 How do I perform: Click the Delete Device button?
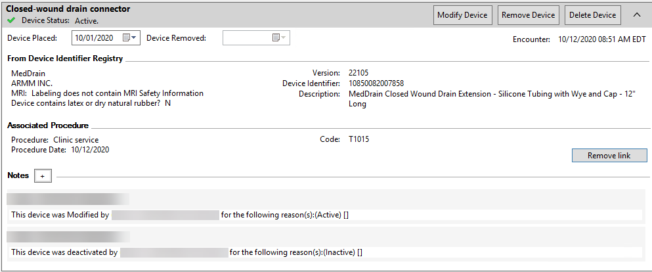592,15
